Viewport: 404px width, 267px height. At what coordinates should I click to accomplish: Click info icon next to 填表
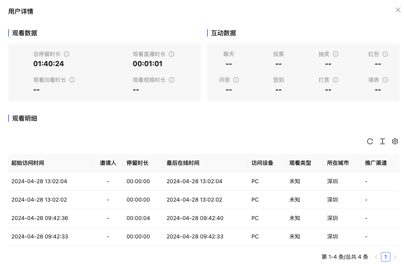click(x=385, y=80)
